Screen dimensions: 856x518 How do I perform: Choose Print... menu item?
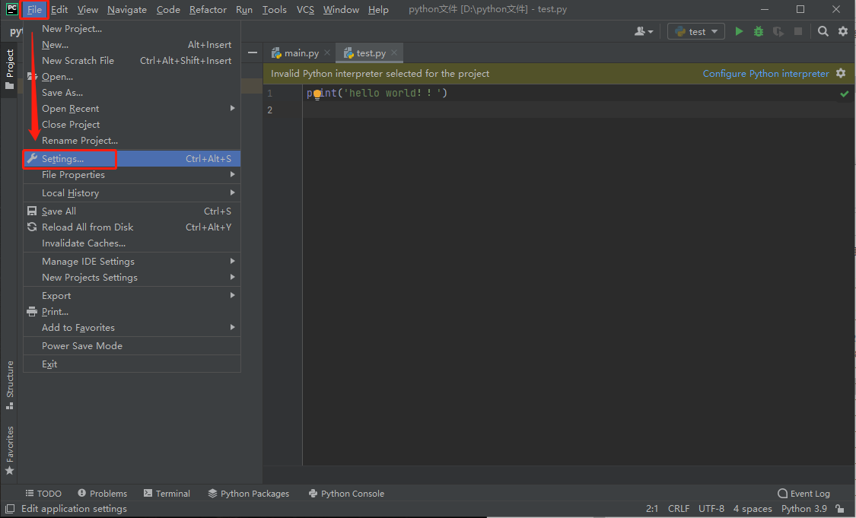[132, 311]
